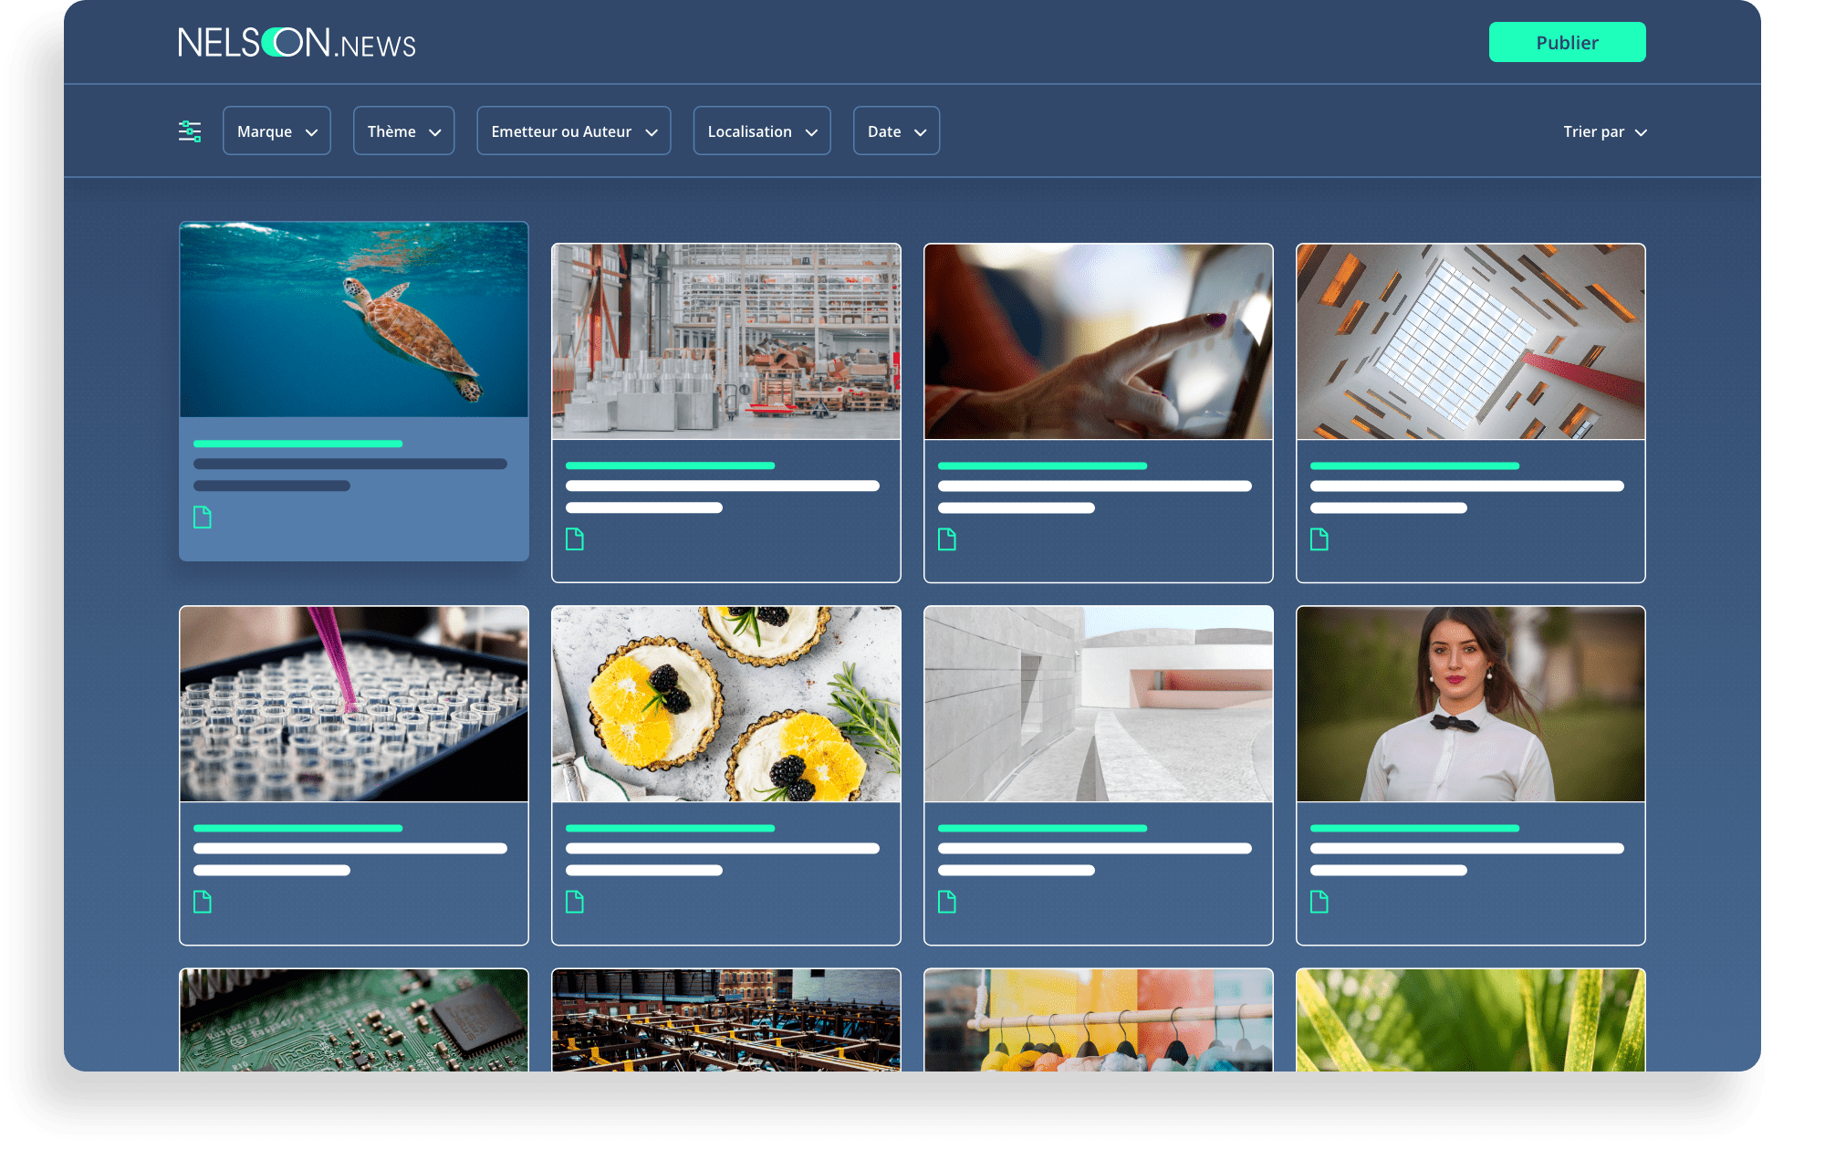This screenshot has width=1825, height=1150.
Task: Click document icon on skylight architecture card
Action: pos(1319,539)
